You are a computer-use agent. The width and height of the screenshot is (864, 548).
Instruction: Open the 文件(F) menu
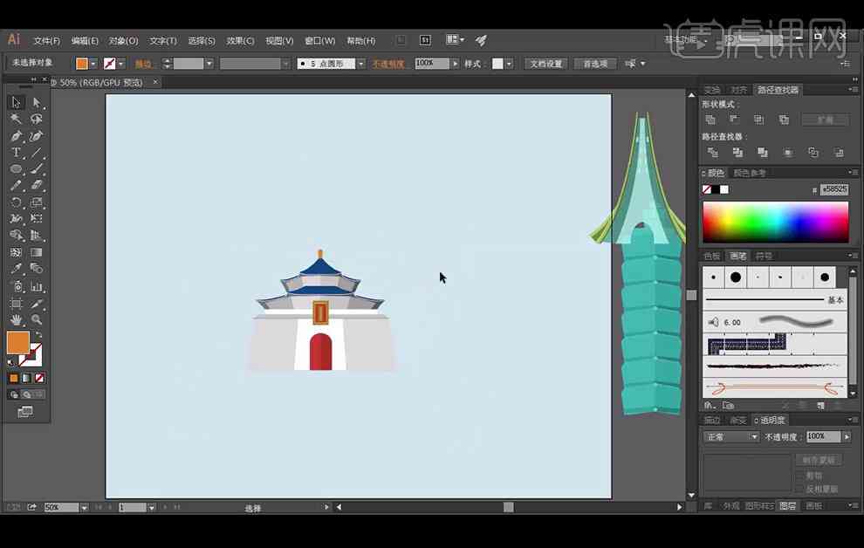[x=47, y=41]
